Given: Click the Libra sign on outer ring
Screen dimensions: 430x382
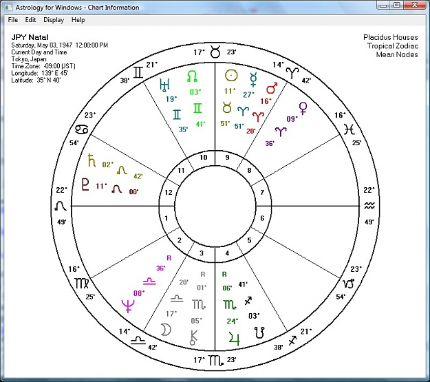Looking at the screenshot, I should click(x=138, y=341).
